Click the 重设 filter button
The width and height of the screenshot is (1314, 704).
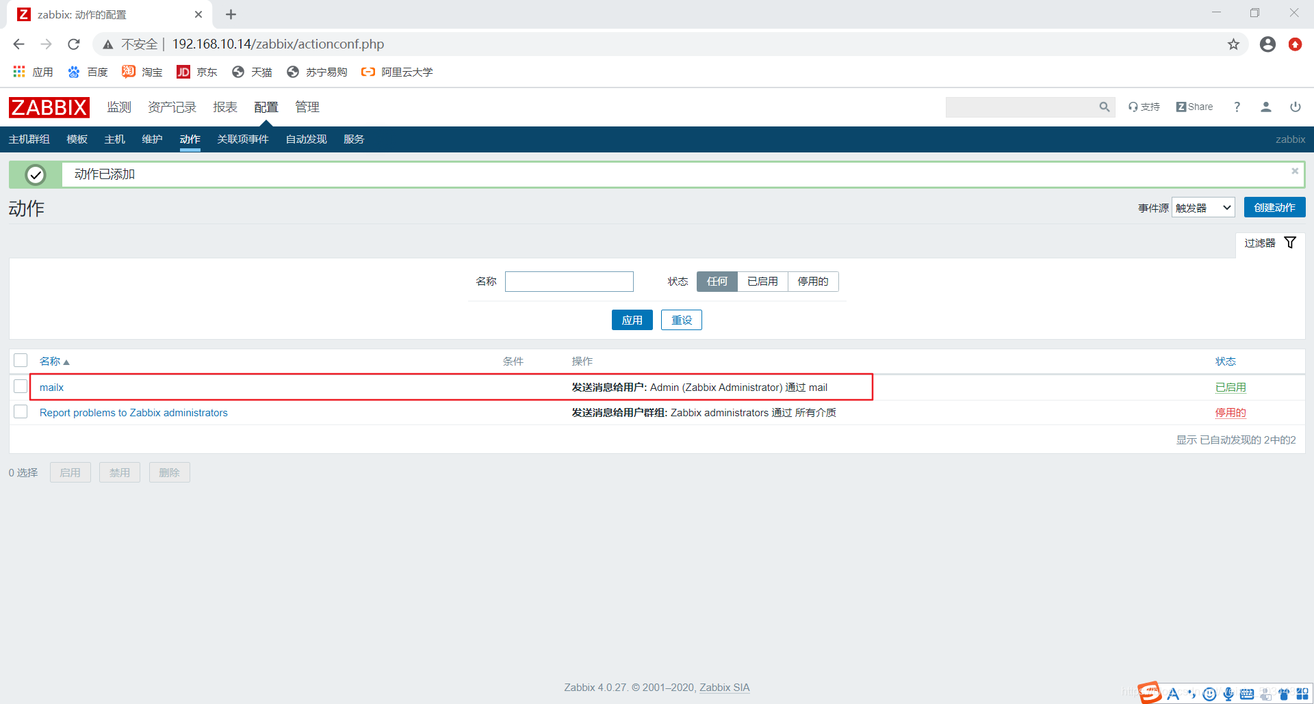682,320
